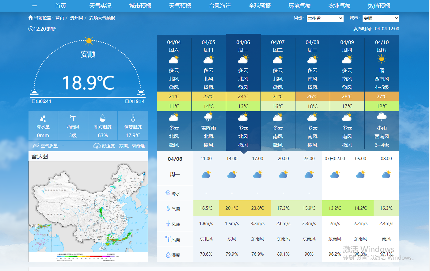
Task: Click the 贵州省 breadcrumb link
Action: 76,18
